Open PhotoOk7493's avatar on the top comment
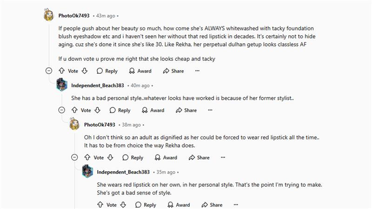Screen dimensions: 372x209 pyautogui.click(x=49, y=15)
